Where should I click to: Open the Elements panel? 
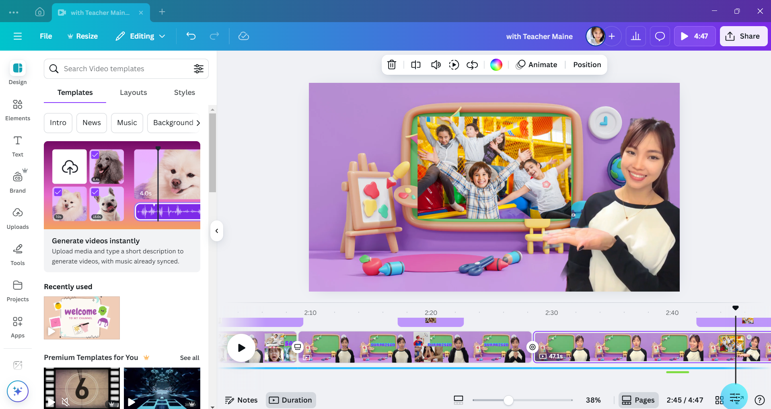(18, 110)
